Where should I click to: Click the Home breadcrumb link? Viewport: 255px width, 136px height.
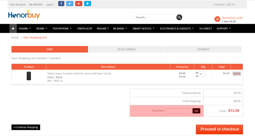click(x=15, y=37)
